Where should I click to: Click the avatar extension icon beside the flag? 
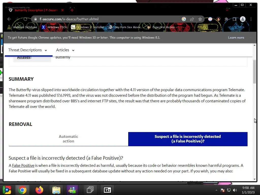point(218,19)
